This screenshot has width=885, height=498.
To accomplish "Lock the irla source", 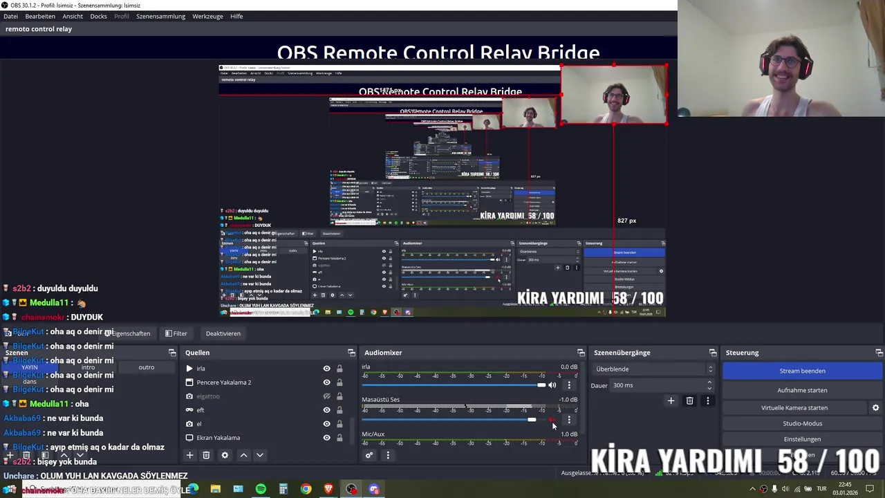I will pos(339,369).
